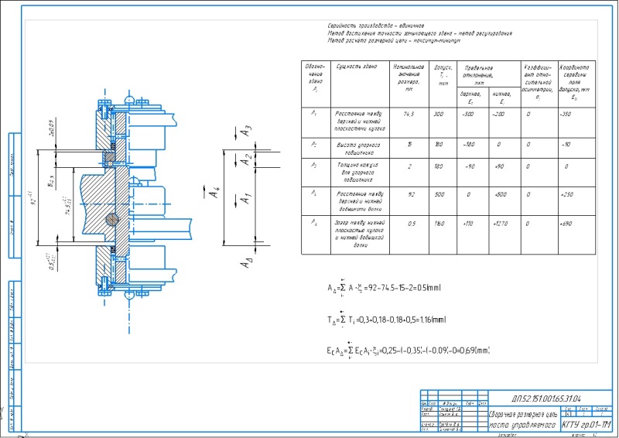Image resolution: width=619 pixels, height=438 pixels.
Task: Click the A2 label in chain diagram
Action: click(246, 159)
